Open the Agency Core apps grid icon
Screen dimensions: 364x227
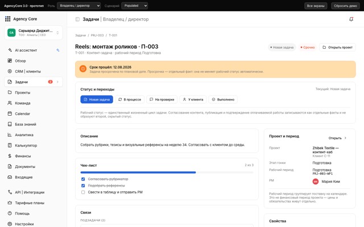[x=7, y=19]
